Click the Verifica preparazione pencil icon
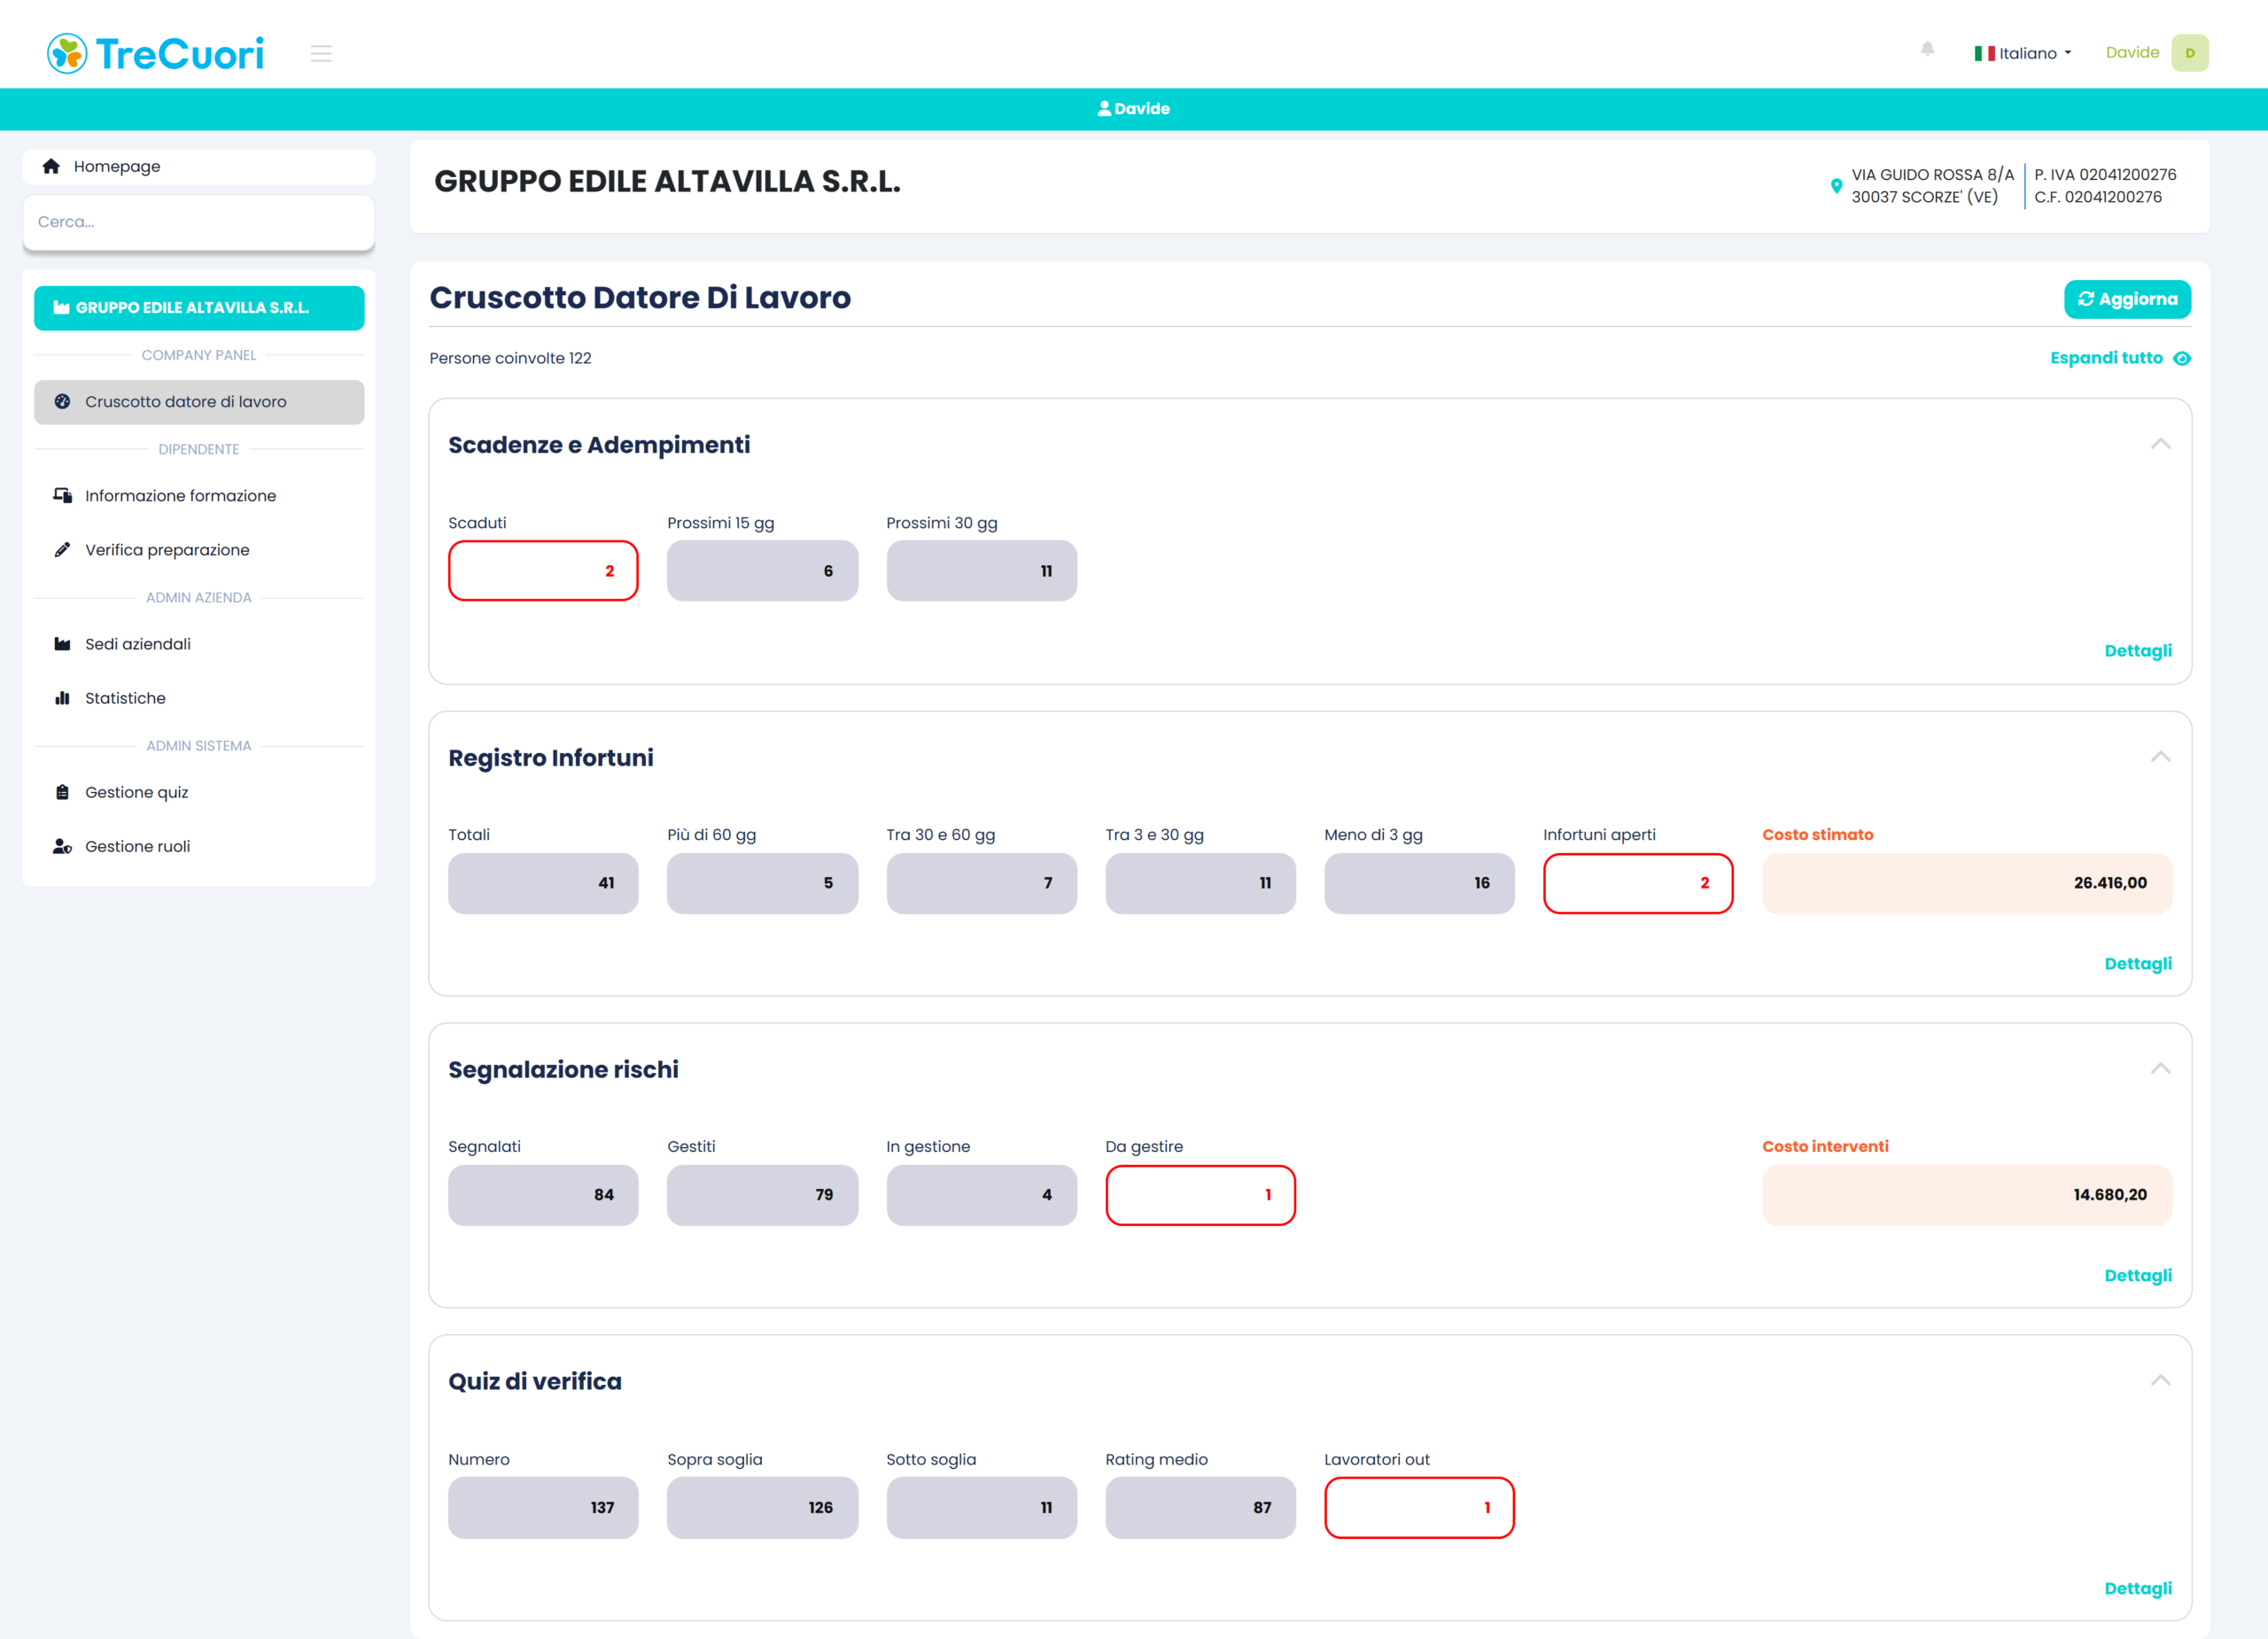2268x1639 pixels. point(62,550)
